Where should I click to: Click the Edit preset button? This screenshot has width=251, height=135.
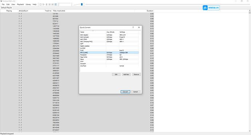pyautogui.click(x=116, y=75)
